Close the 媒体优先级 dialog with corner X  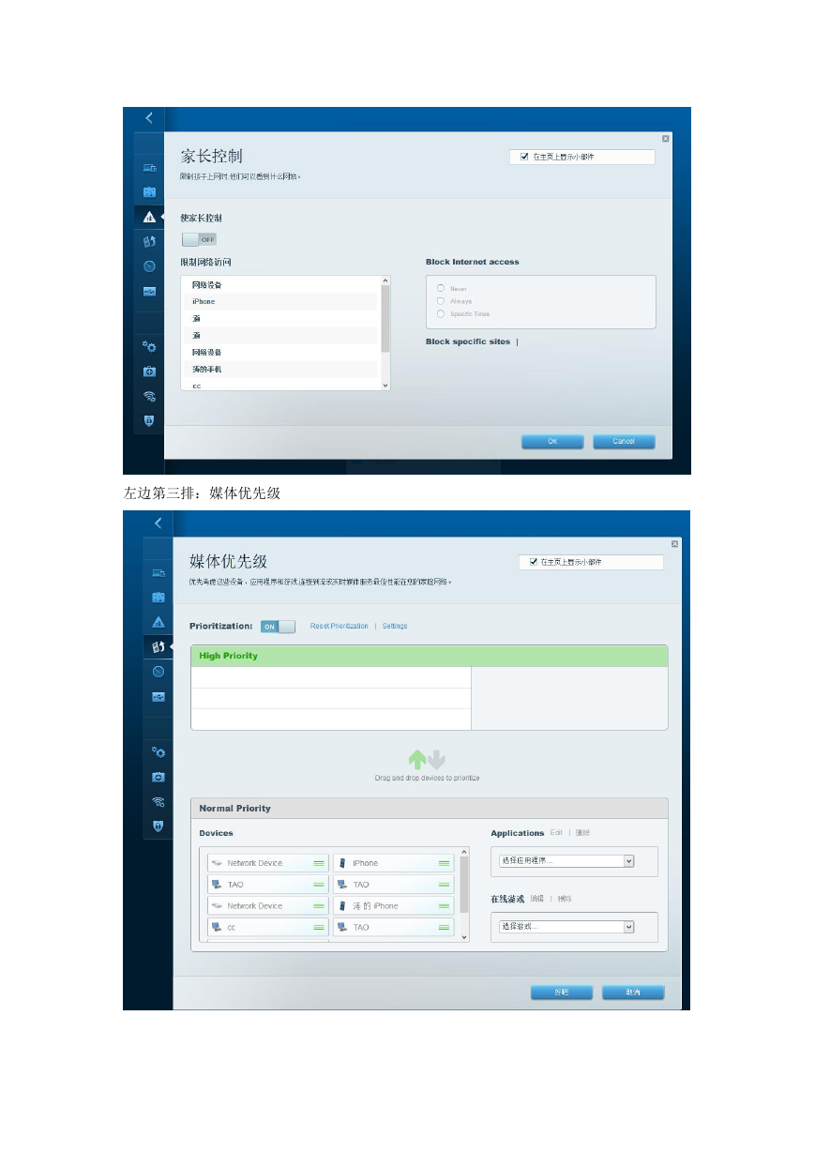[674, 544]
